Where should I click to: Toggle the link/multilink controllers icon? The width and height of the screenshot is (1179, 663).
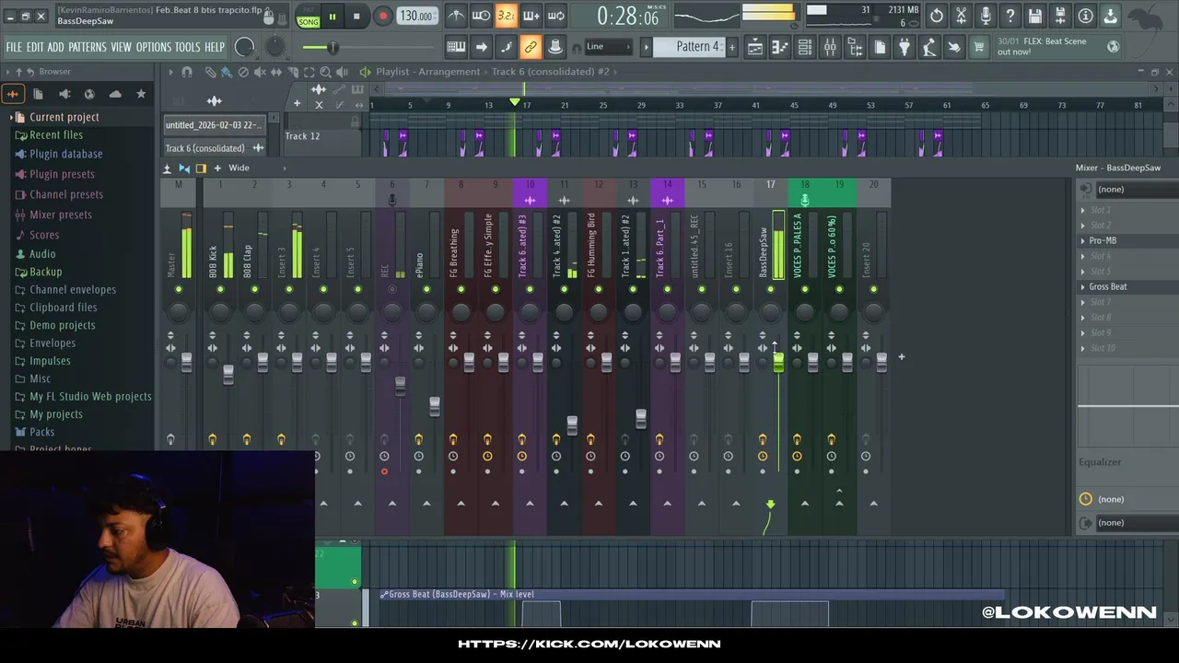click(x=531, y=47)
